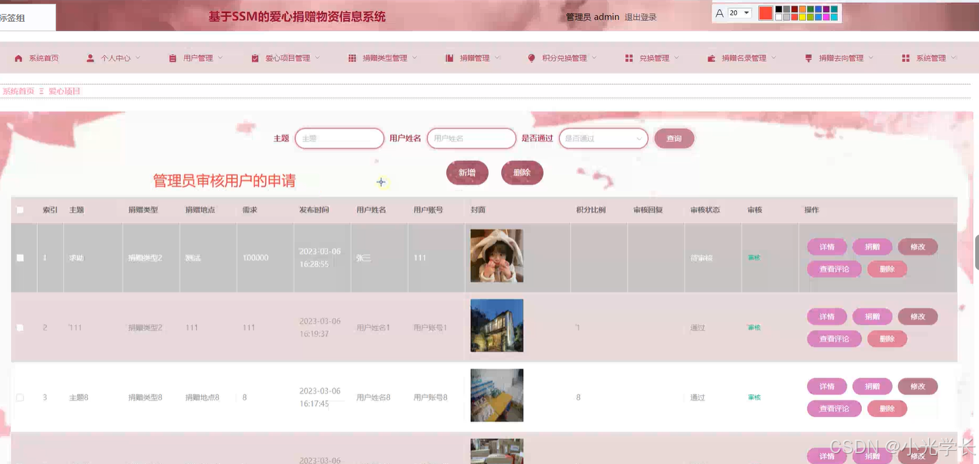Select the black color swatch
The image size is (979, 464).
[778, 9]
